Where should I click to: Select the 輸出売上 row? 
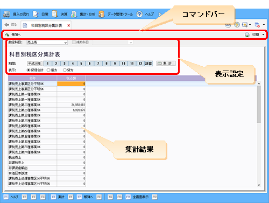pyautogui.click(x=47, y=157)
